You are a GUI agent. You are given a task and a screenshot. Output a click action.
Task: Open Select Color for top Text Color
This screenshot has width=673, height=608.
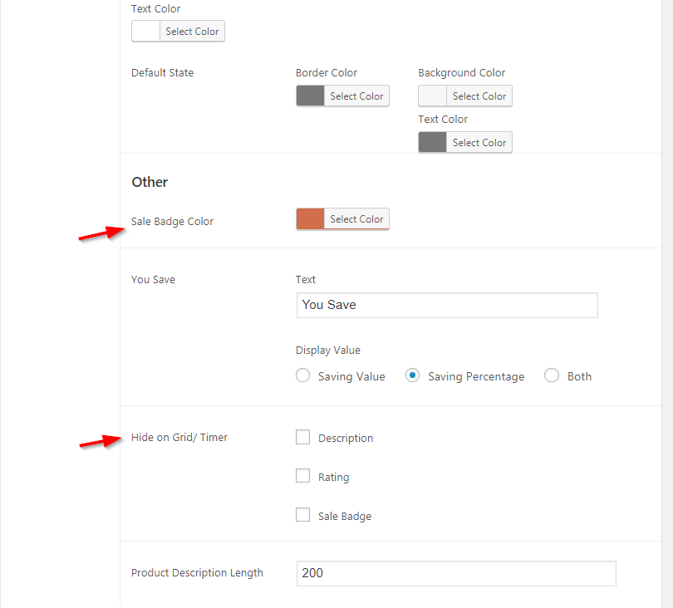tap(192, 31)
